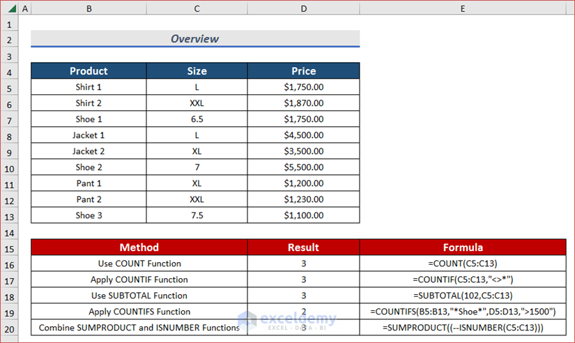The height and width of the screenshot is (343, 575).
Task: Select the Shirt 2 cell
Action: (89, 103)
